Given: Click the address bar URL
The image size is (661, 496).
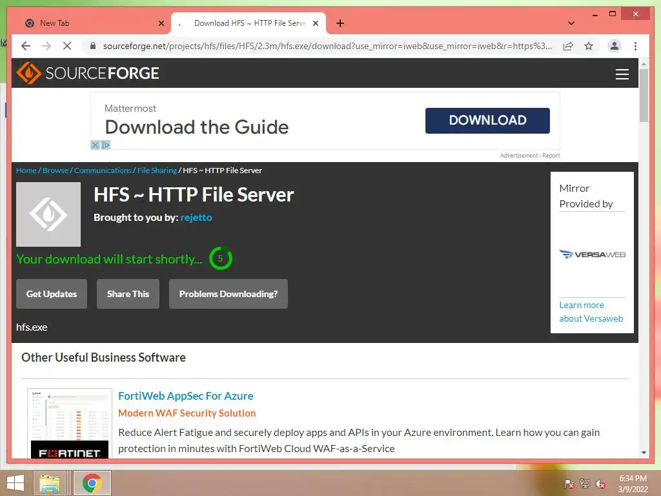Looking at the screenshot, I should [x=327, y=46].
